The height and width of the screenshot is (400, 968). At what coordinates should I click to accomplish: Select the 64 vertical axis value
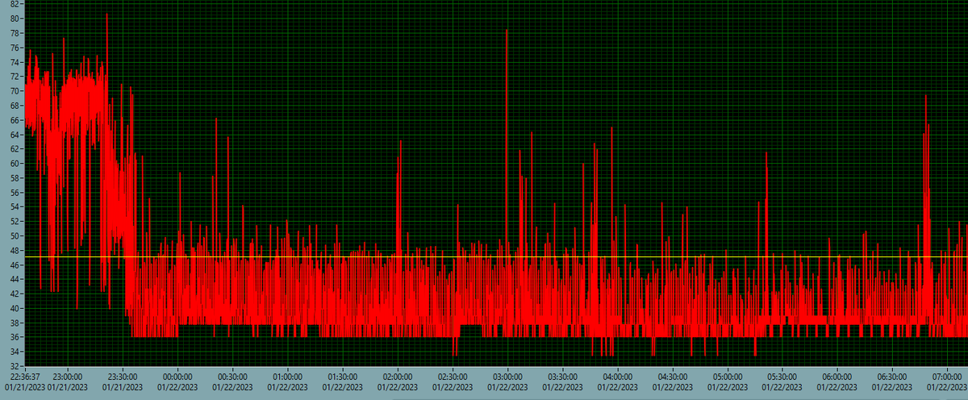(x=16, y=134)
